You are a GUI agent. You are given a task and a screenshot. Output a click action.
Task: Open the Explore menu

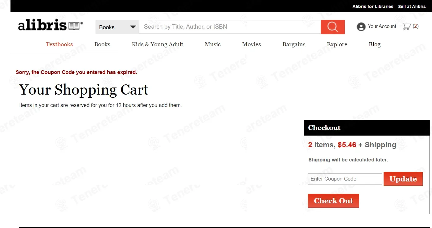(337, 44)
